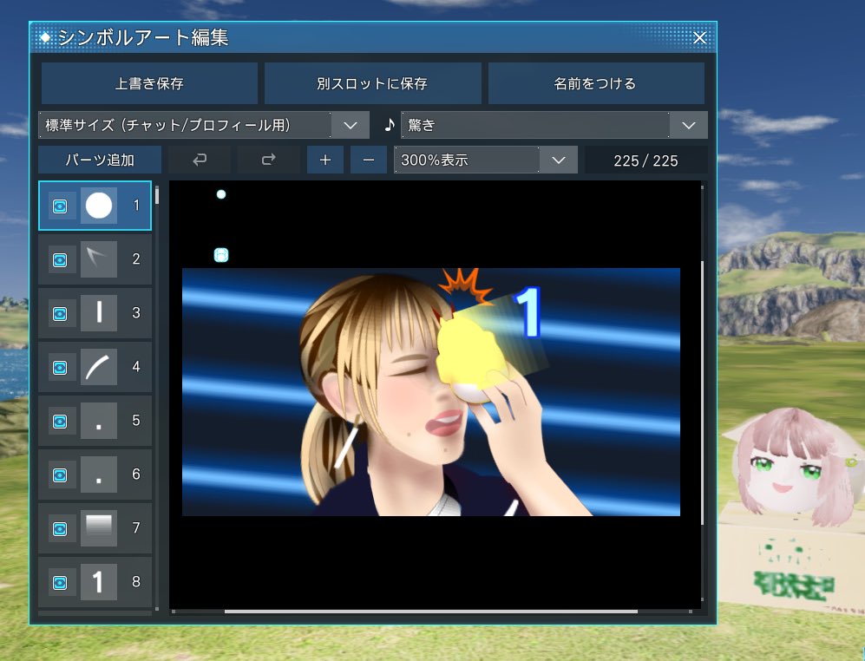Viewport: 865px width, 661px height.
Task: Open the 標準サイズ size dropdown
Action: click(204, 125)
